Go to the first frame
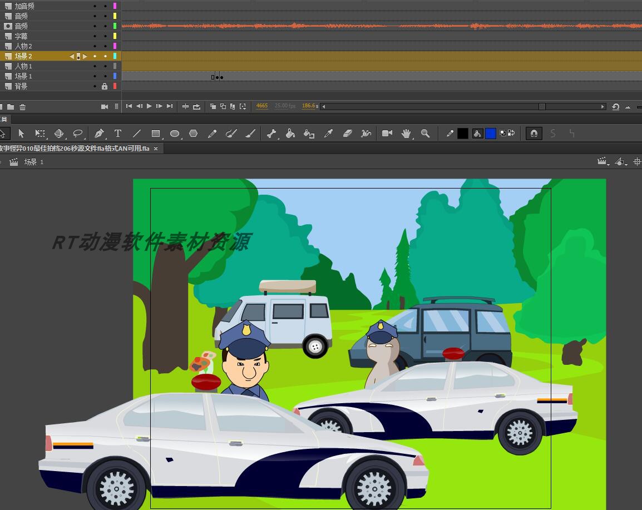This screenshot has width=642, height=510. (129, 106)
